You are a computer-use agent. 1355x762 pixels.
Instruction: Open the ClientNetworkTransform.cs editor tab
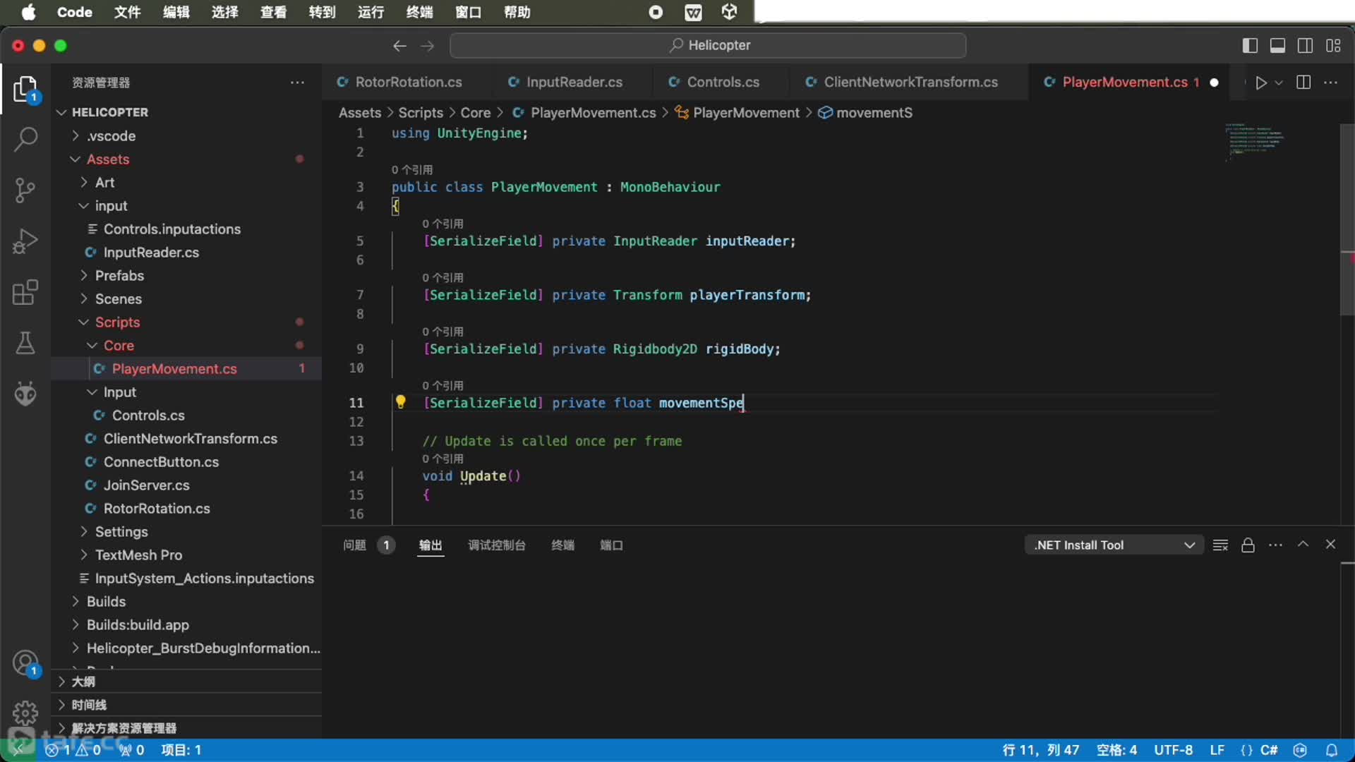click(910, 83)
